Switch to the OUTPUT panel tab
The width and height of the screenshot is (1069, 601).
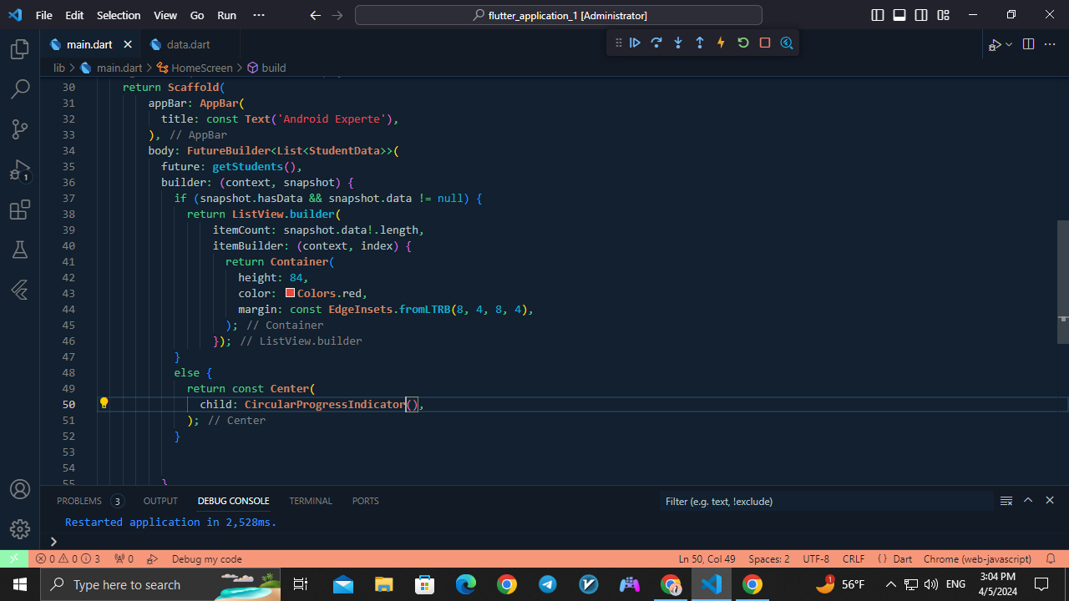[x=160, y=501]
